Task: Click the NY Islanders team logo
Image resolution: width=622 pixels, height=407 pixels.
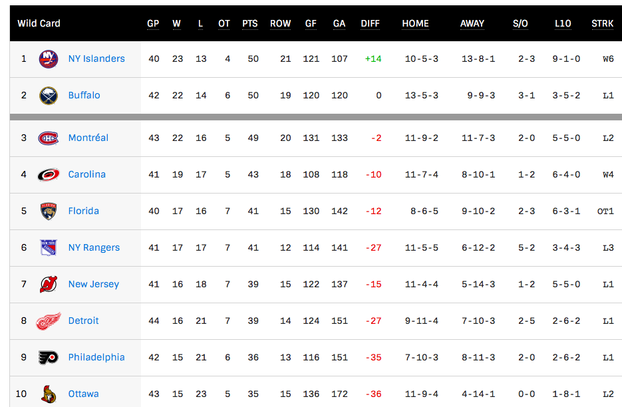Action: (x=48, y=59)
